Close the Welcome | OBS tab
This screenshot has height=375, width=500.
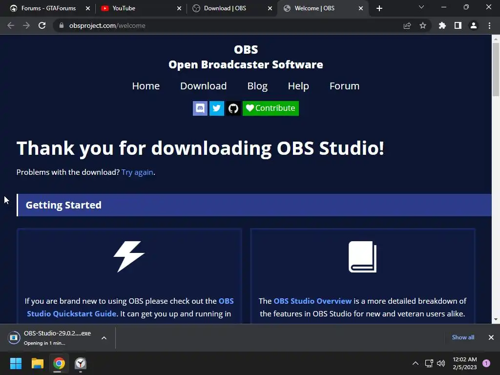pyautogui.click(x=361, y=8)
